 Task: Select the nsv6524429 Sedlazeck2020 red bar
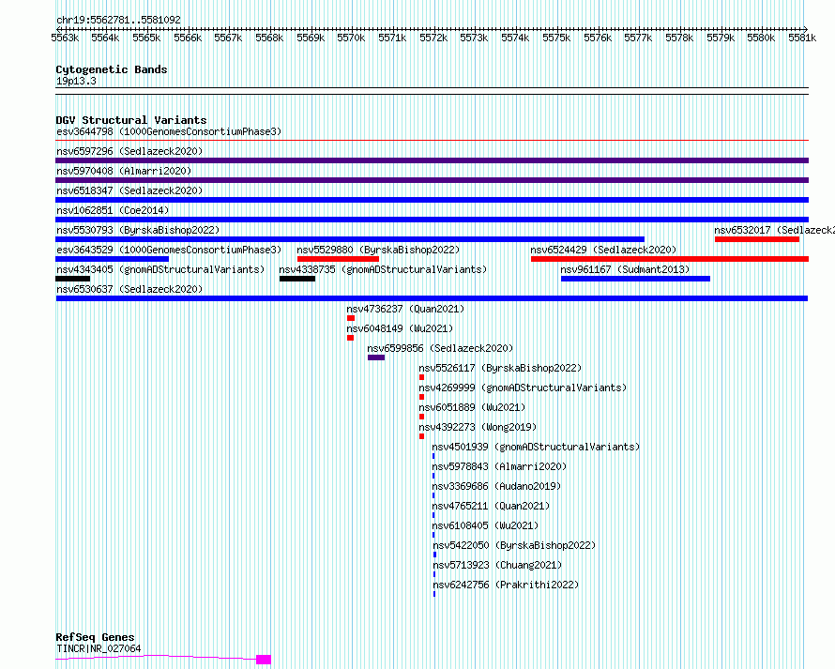[x=670, y=259]
